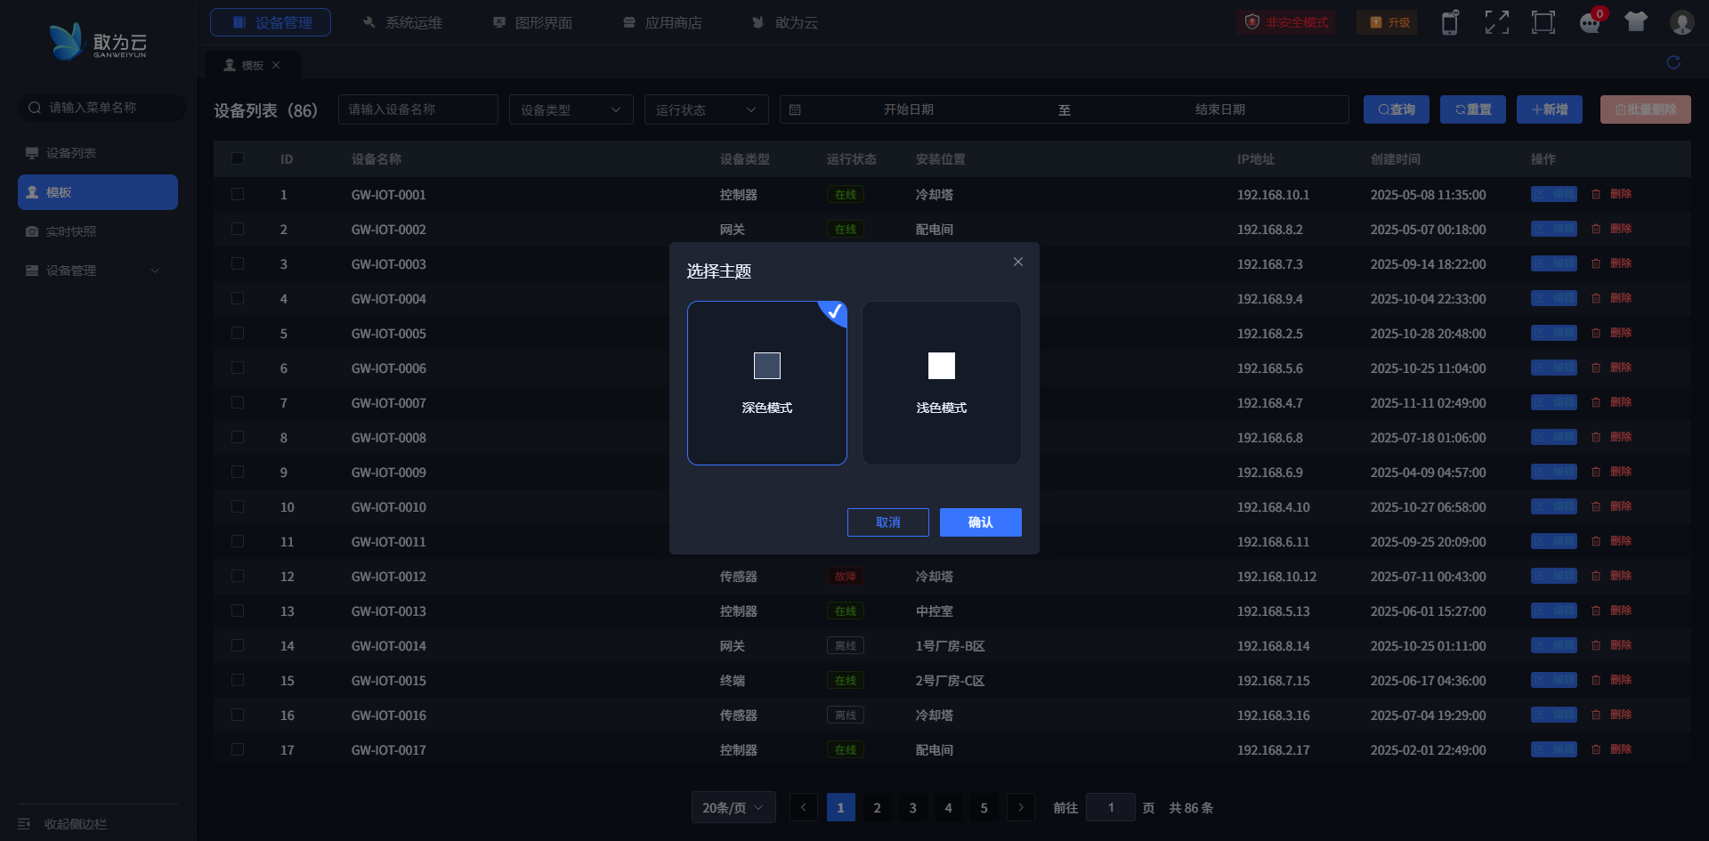The image size is (1709, 841).
Task: Open theme selector shirt icon
Action: 1636,22
